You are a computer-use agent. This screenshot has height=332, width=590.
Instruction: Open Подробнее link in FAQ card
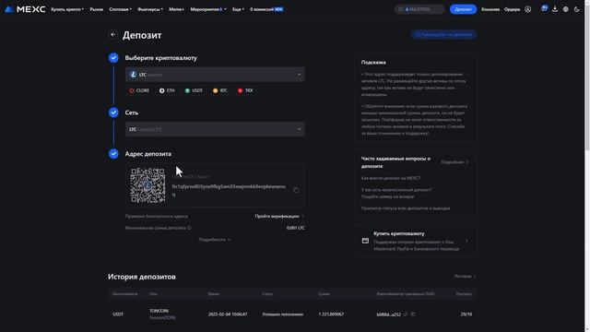click(x=454, y=162)
